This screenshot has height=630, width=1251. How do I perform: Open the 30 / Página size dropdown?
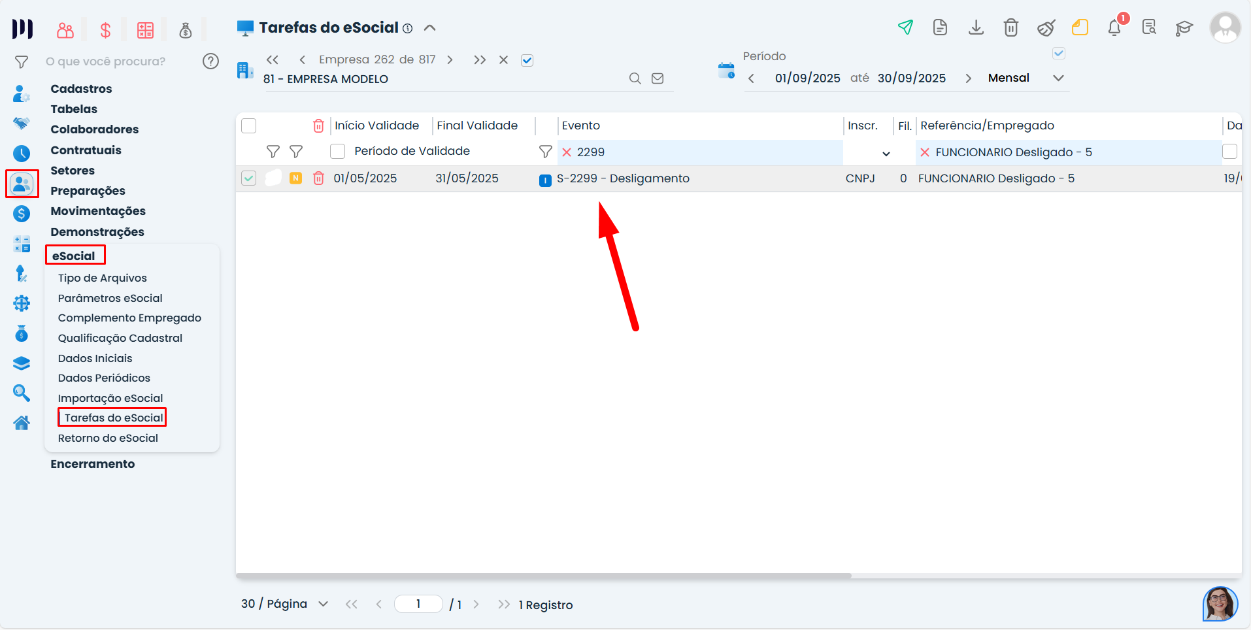[323, 604]
